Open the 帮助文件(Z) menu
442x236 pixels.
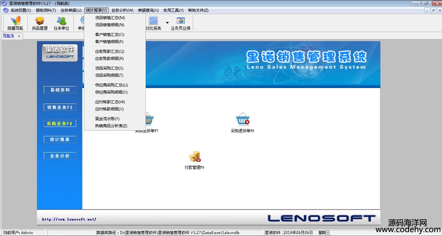[x=198, y=10]
